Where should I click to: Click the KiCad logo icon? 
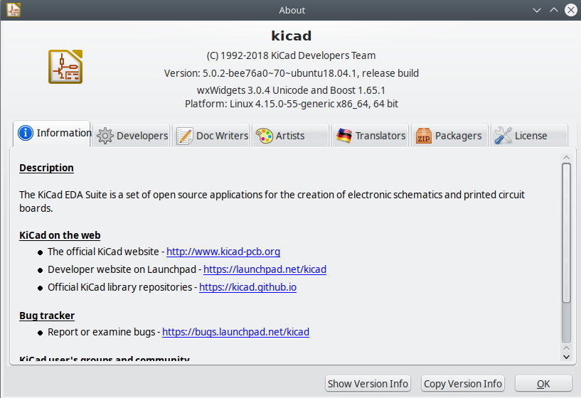coord(65,67)
